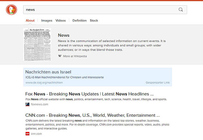Open the Stock tab
This screenshot has height=140, width=203.
click(94, 21)
